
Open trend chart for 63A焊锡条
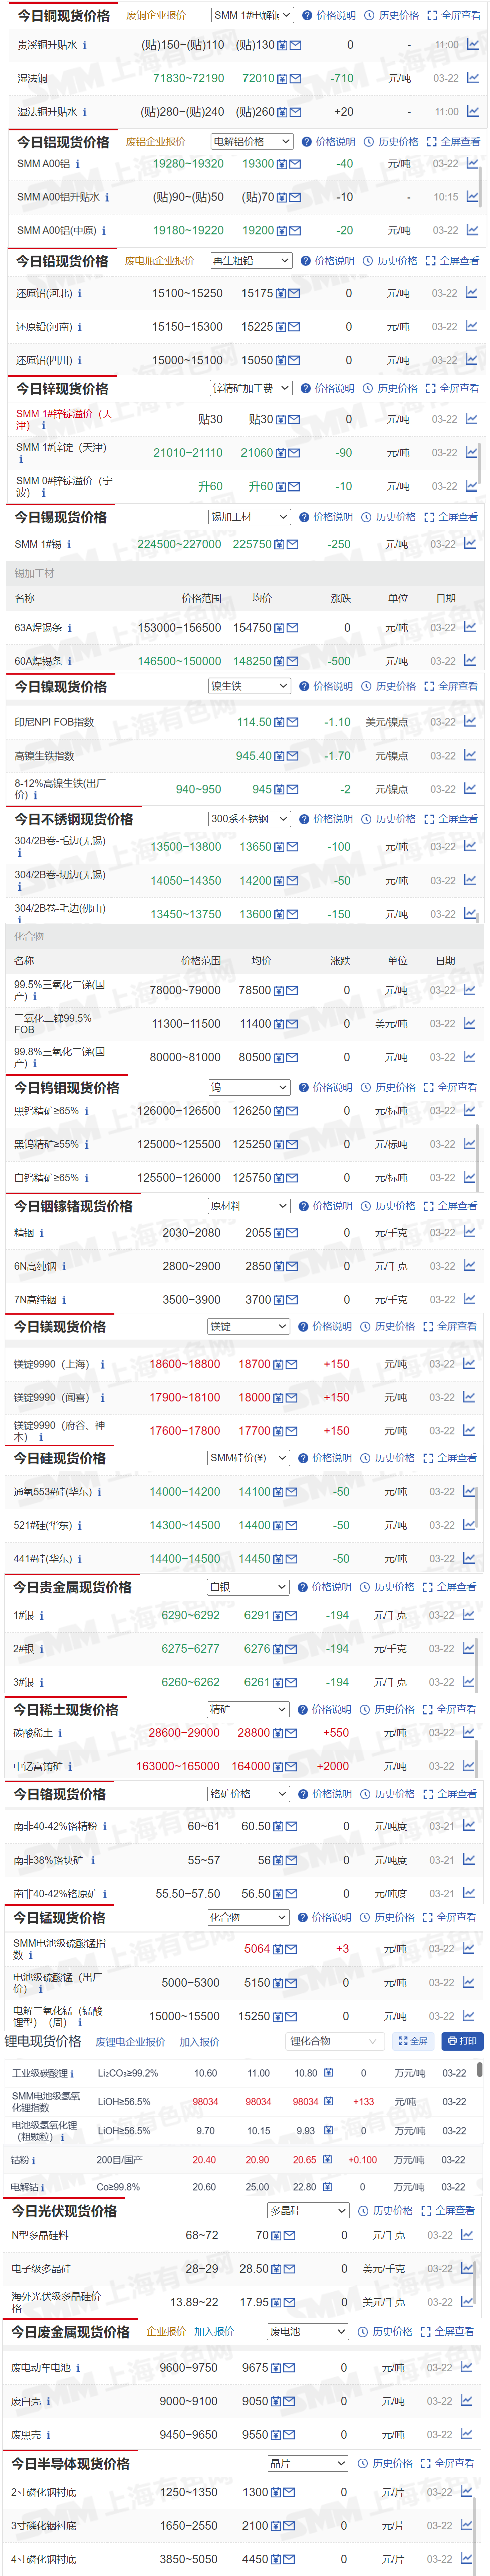click(470, 628)
